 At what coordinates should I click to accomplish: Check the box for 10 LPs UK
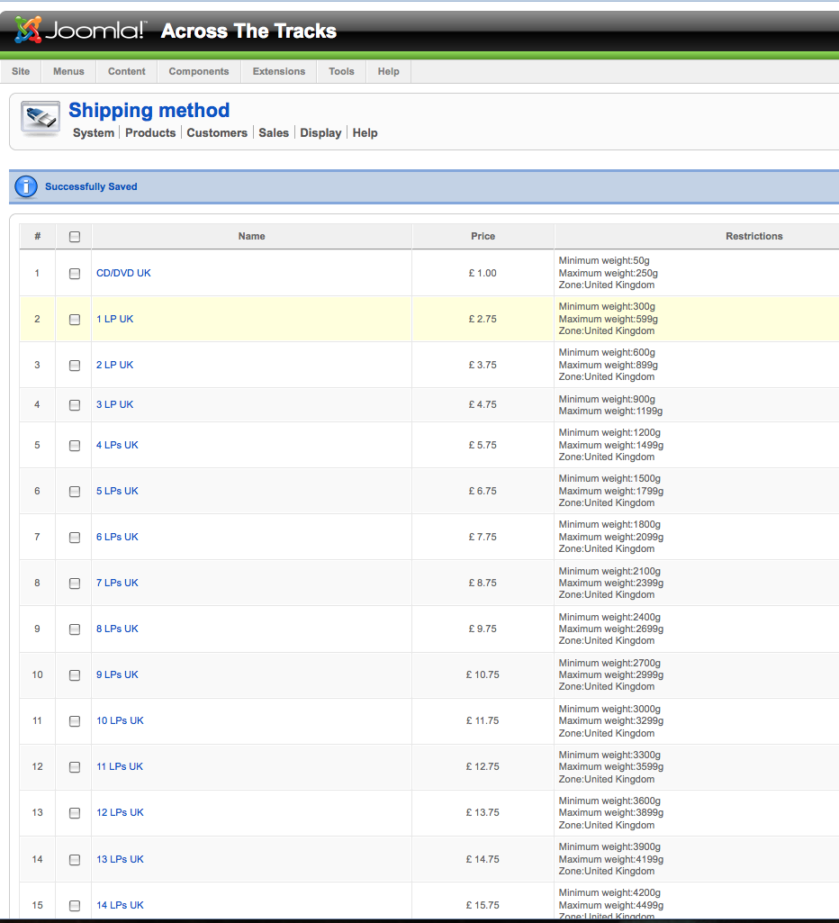pyautogui.click(x=75, y=721)
